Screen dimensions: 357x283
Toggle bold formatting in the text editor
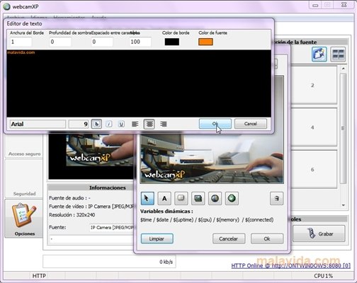(x=96, y=124)
